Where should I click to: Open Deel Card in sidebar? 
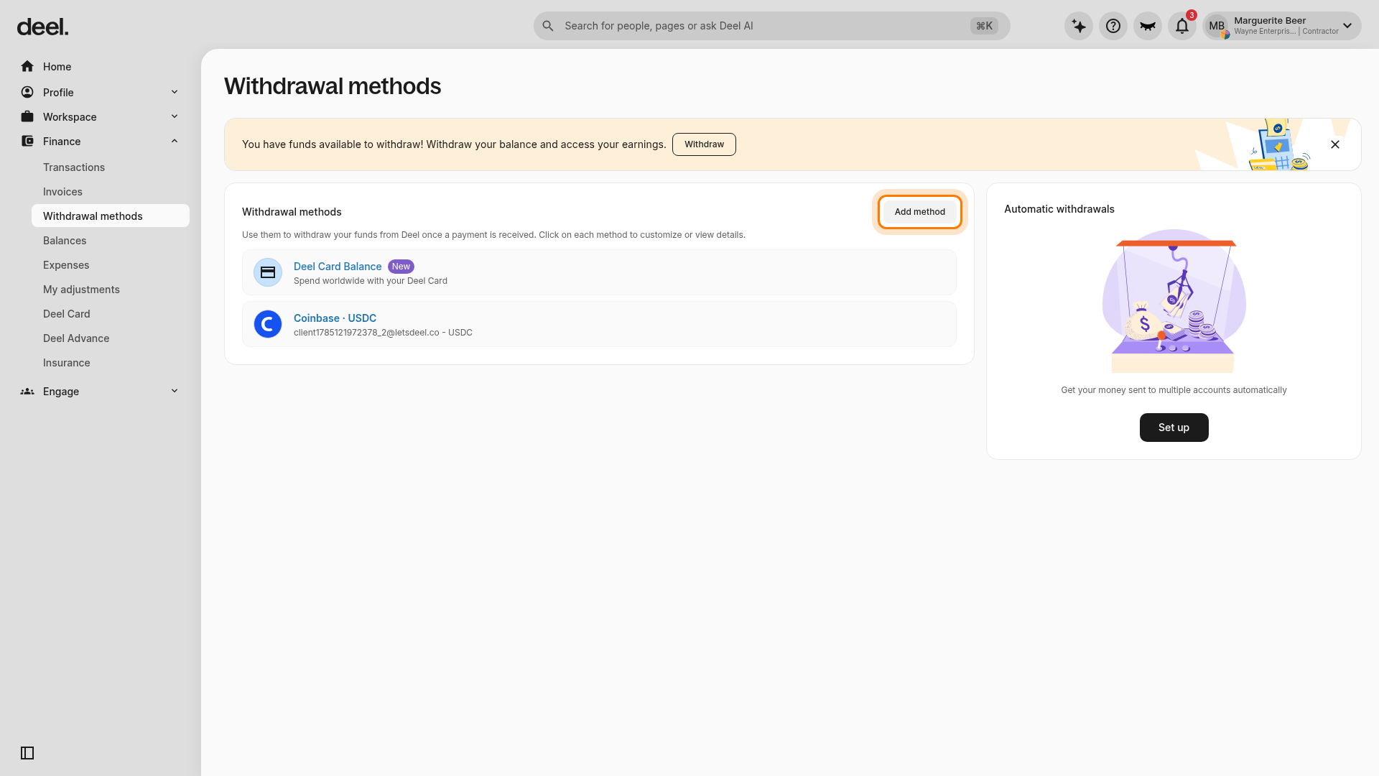pos(67,314)
